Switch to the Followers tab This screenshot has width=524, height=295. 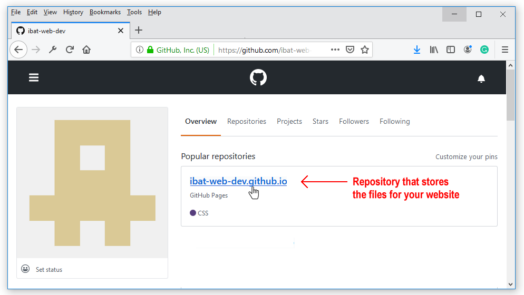pyautogui.click(x=354, y=121)
